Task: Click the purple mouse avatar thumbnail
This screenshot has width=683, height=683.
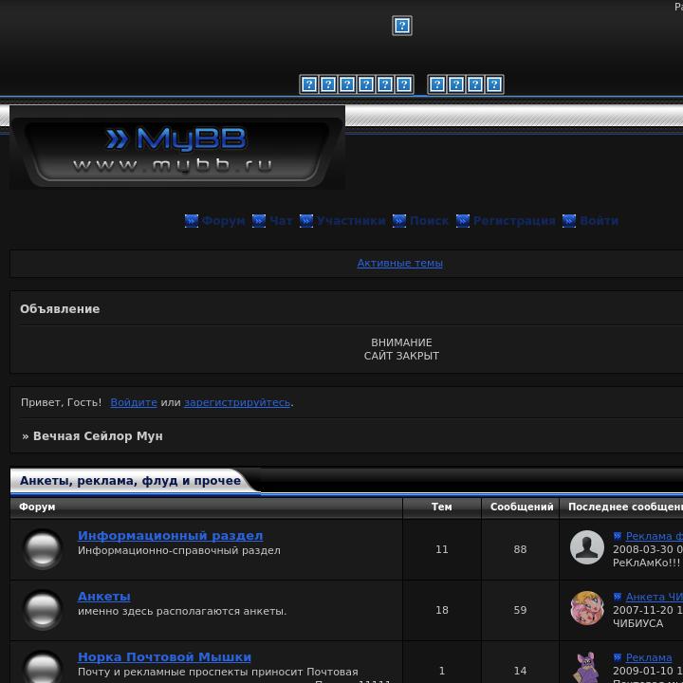Action: 587,667
